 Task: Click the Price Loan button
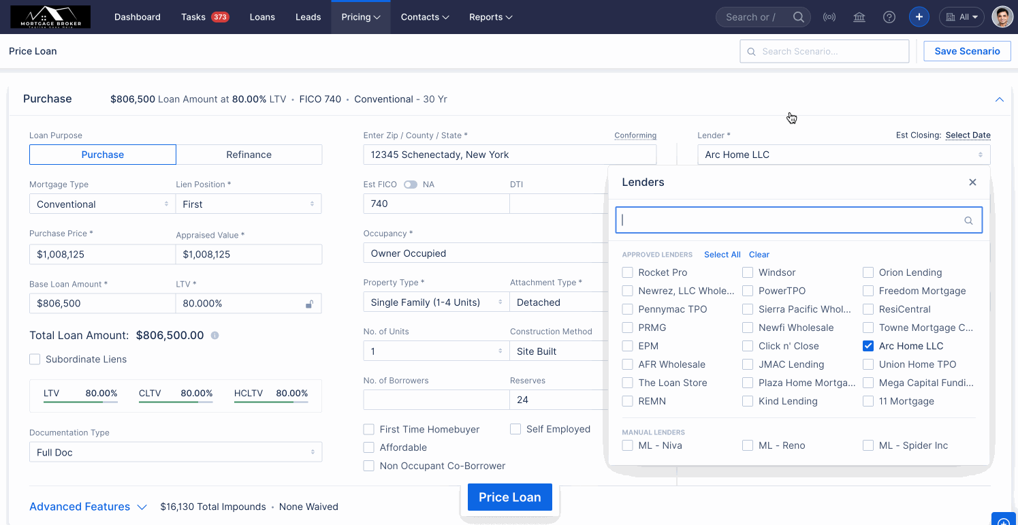(x=510, y=497)
